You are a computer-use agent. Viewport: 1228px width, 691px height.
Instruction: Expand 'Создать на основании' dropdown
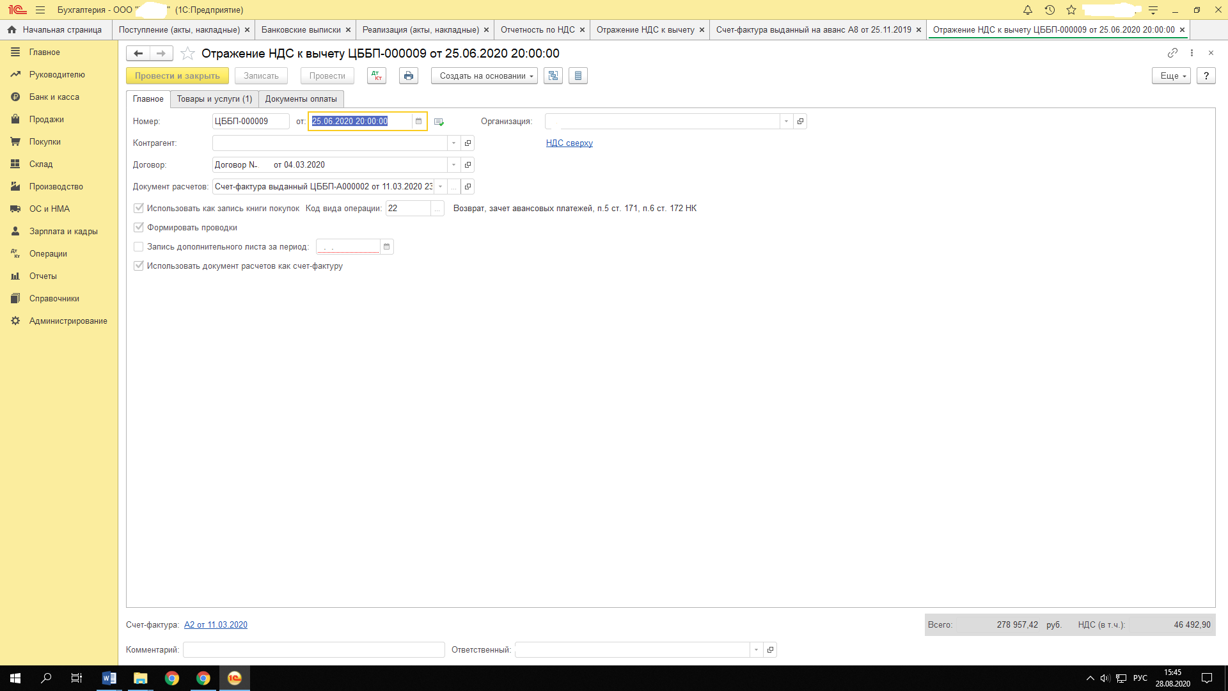click(484, 75)
